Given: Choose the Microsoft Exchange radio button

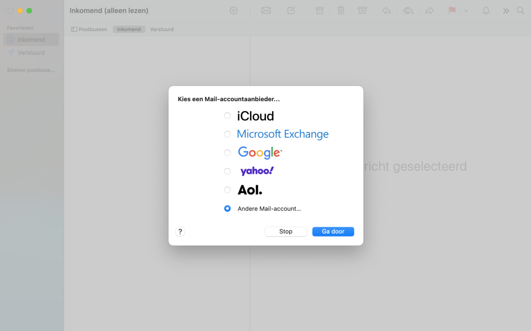Looking at the screenshot, I should (x=227, y=134).
